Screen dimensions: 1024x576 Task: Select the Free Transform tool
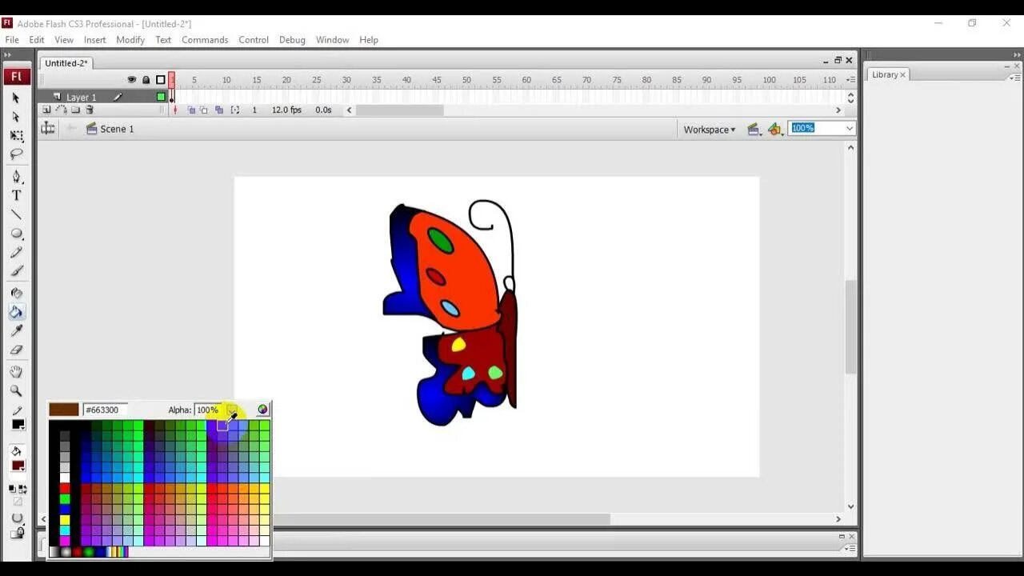(16, 136)
